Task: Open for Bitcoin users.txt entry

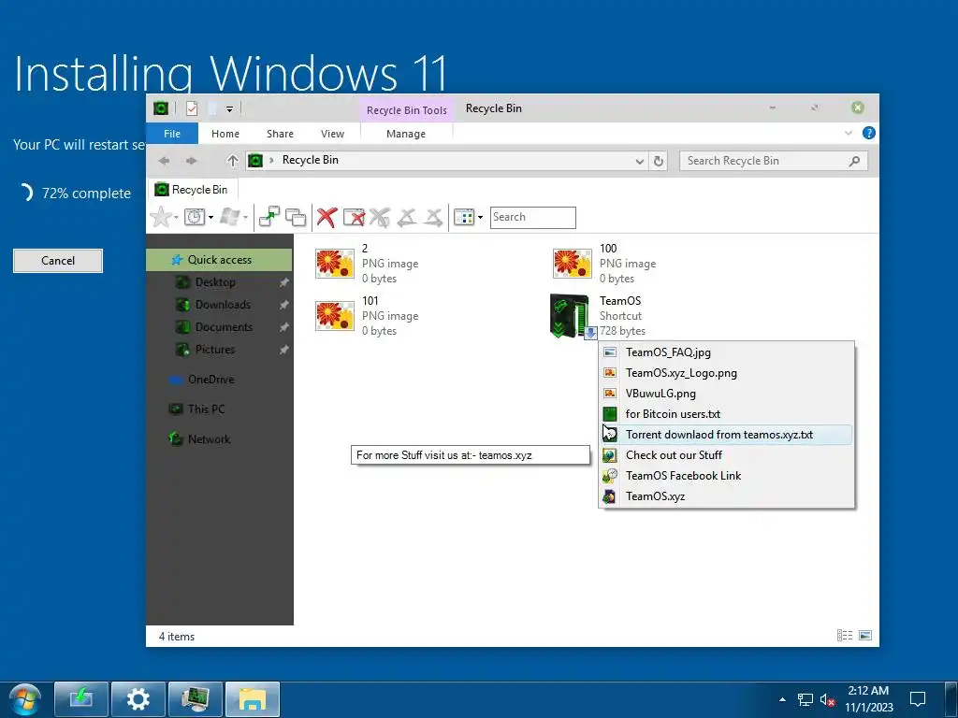Action: (x=726, y=414)
